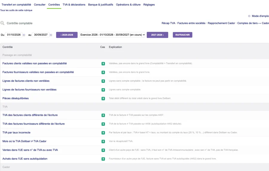269x171 pixels.
Task: Click the Cas column header
Action: pos(103,47)
